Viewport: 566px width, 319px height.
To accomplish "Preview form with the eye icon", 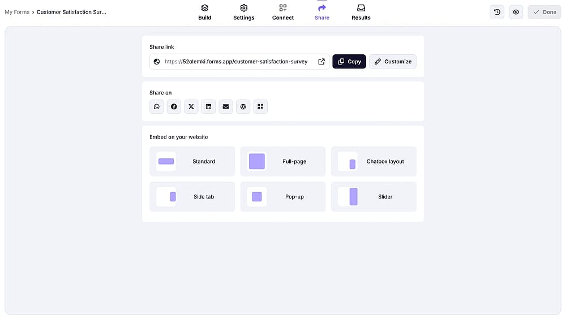I will [516, 12].
